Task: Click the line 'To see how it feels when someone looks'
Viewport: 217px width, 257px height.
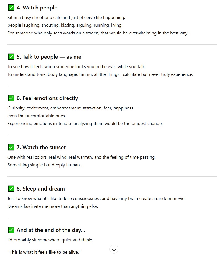Action: (x=76, y=67)
